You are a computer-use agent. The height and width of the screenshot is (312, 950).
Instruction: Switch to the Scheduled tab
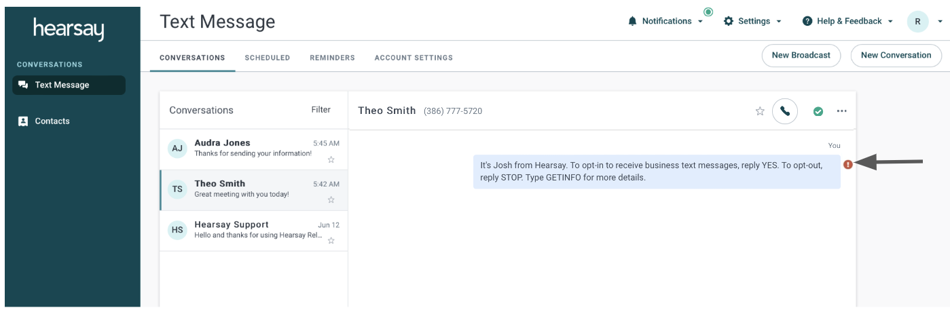click(268, 58)
